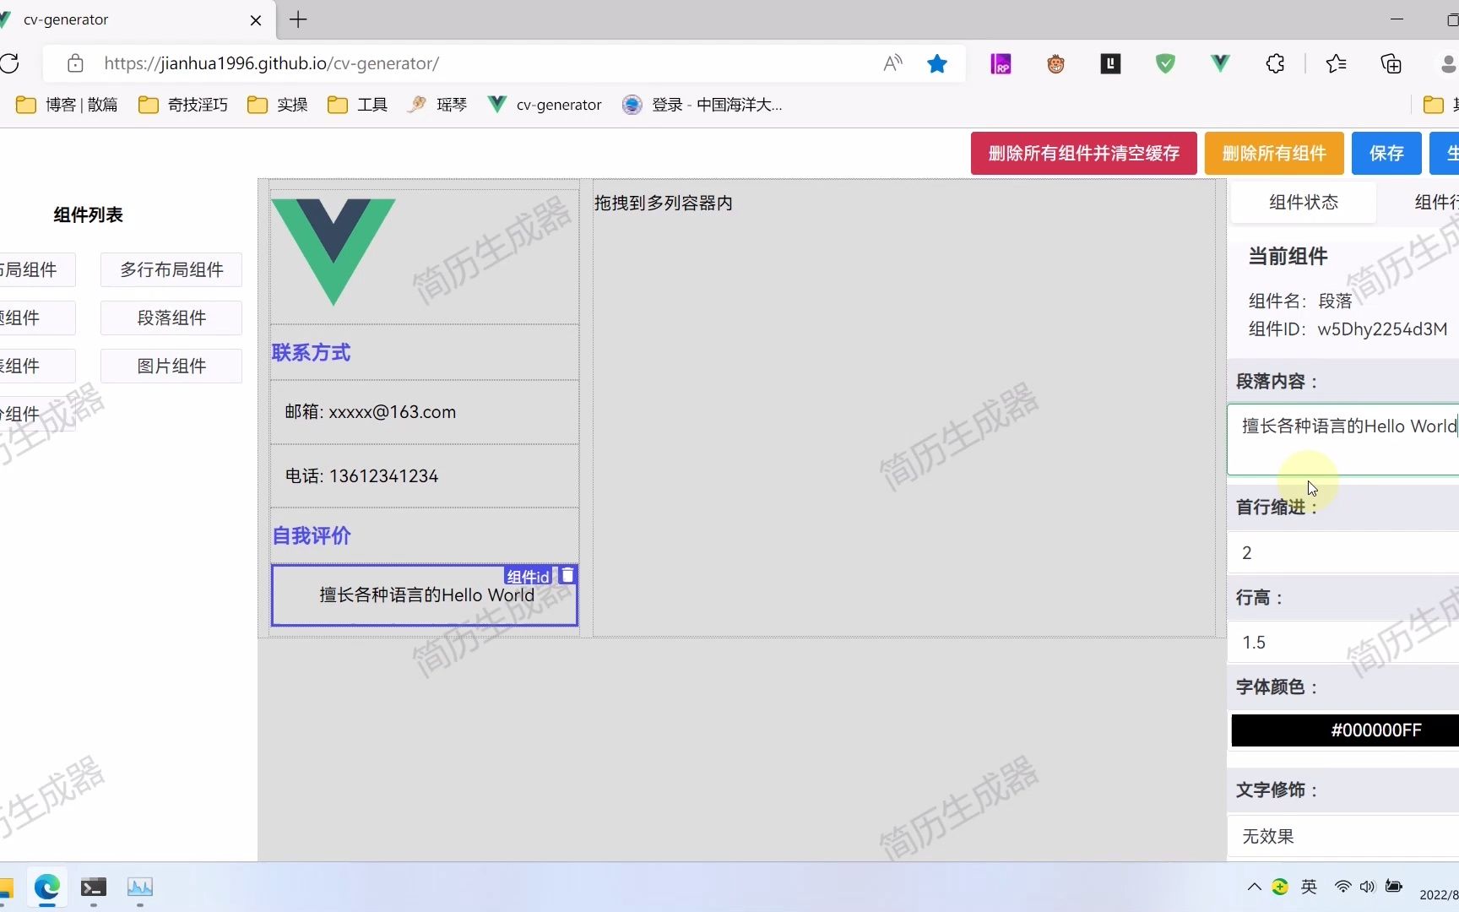Viewport: 1459px width, 912px height.
Task: Click the 拖拽到多列容器内 drop area text
Action: click(x=664, y=203)
